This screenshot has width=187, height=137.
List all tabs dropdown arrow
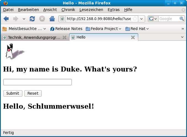182,37
